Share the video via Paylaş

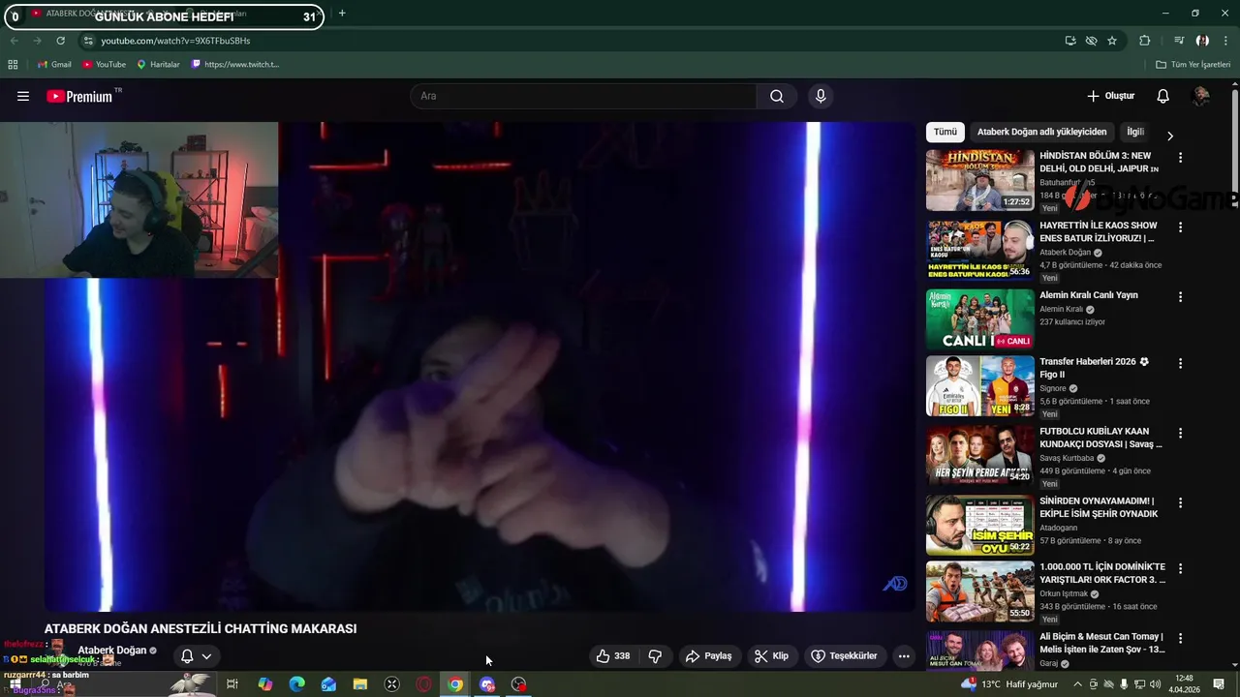(x=708, y=655)
